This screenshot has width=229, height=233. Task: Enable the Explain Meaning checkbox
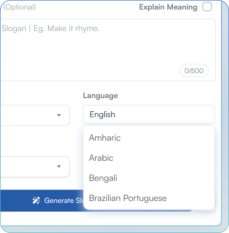(x=207, y=7)
